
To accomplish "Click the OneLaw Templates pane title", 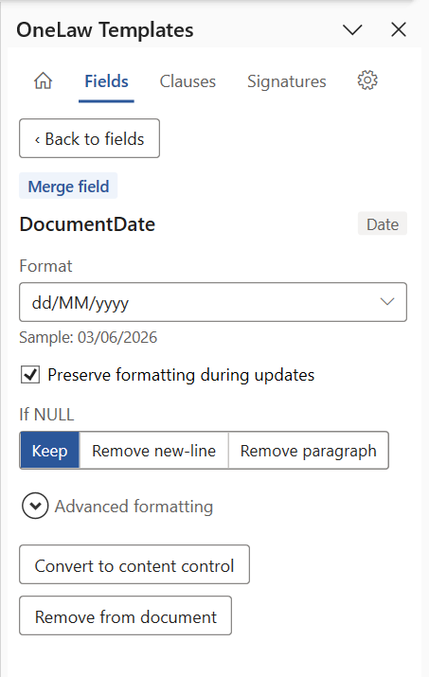I will coord(105,30).
